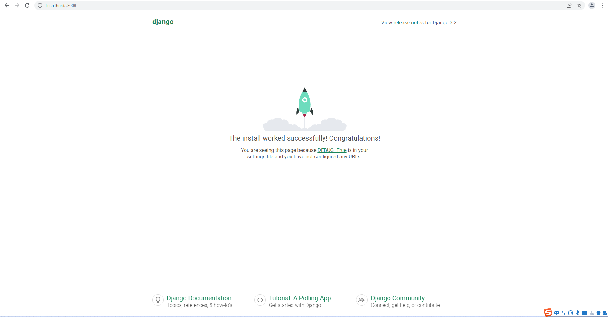
Task: Open the release notes link
Action: click(409, 22)
